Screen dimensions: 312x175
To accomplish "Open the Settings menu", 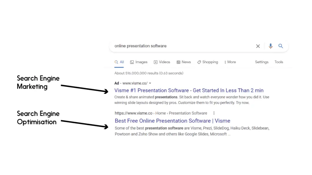I will coord(261,62).
